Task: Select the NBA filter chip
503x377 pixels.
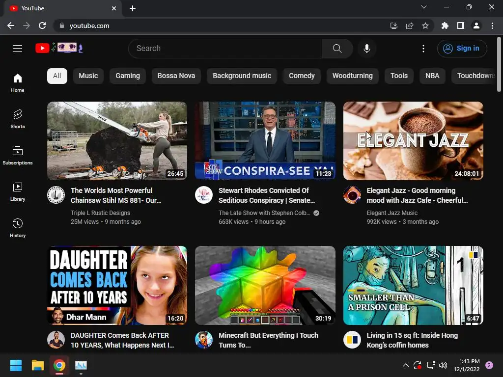Action: (432, 76)
